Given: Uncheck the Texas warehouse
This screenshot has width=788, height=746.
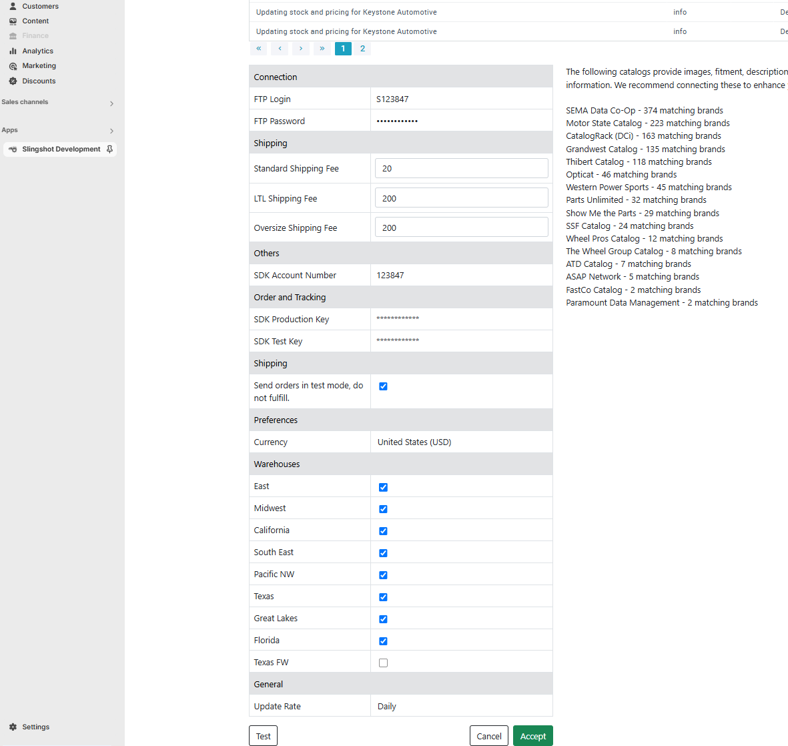Looking at the screenshot, I should point(384,597).
